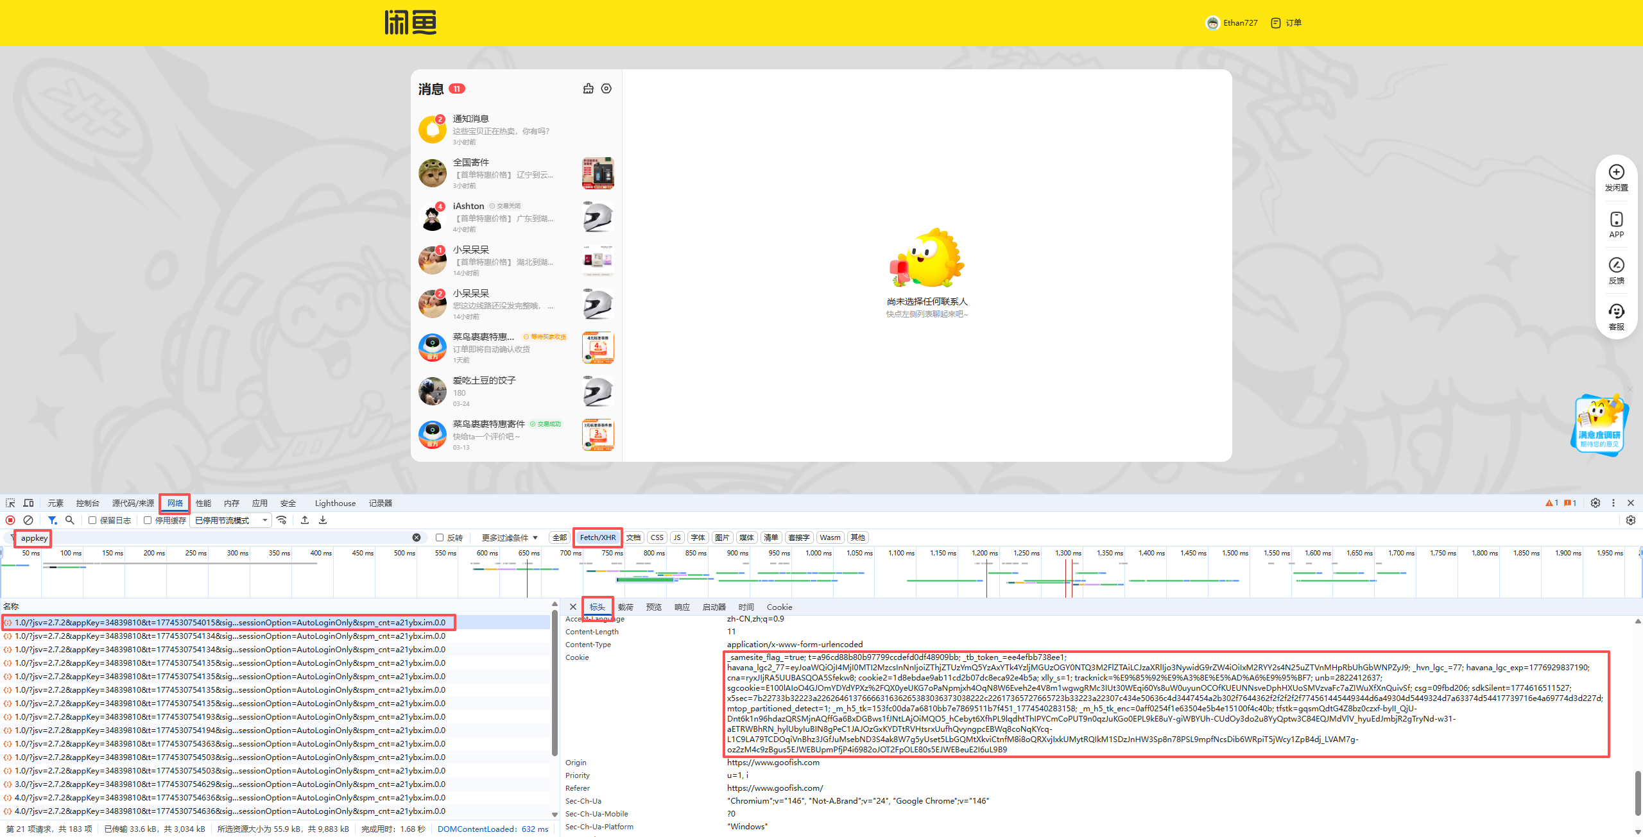Viewport: 1643px width, 837px height.
Task: Enable the 停用缓存 checkbox
Action: click(x=148, y=520)
